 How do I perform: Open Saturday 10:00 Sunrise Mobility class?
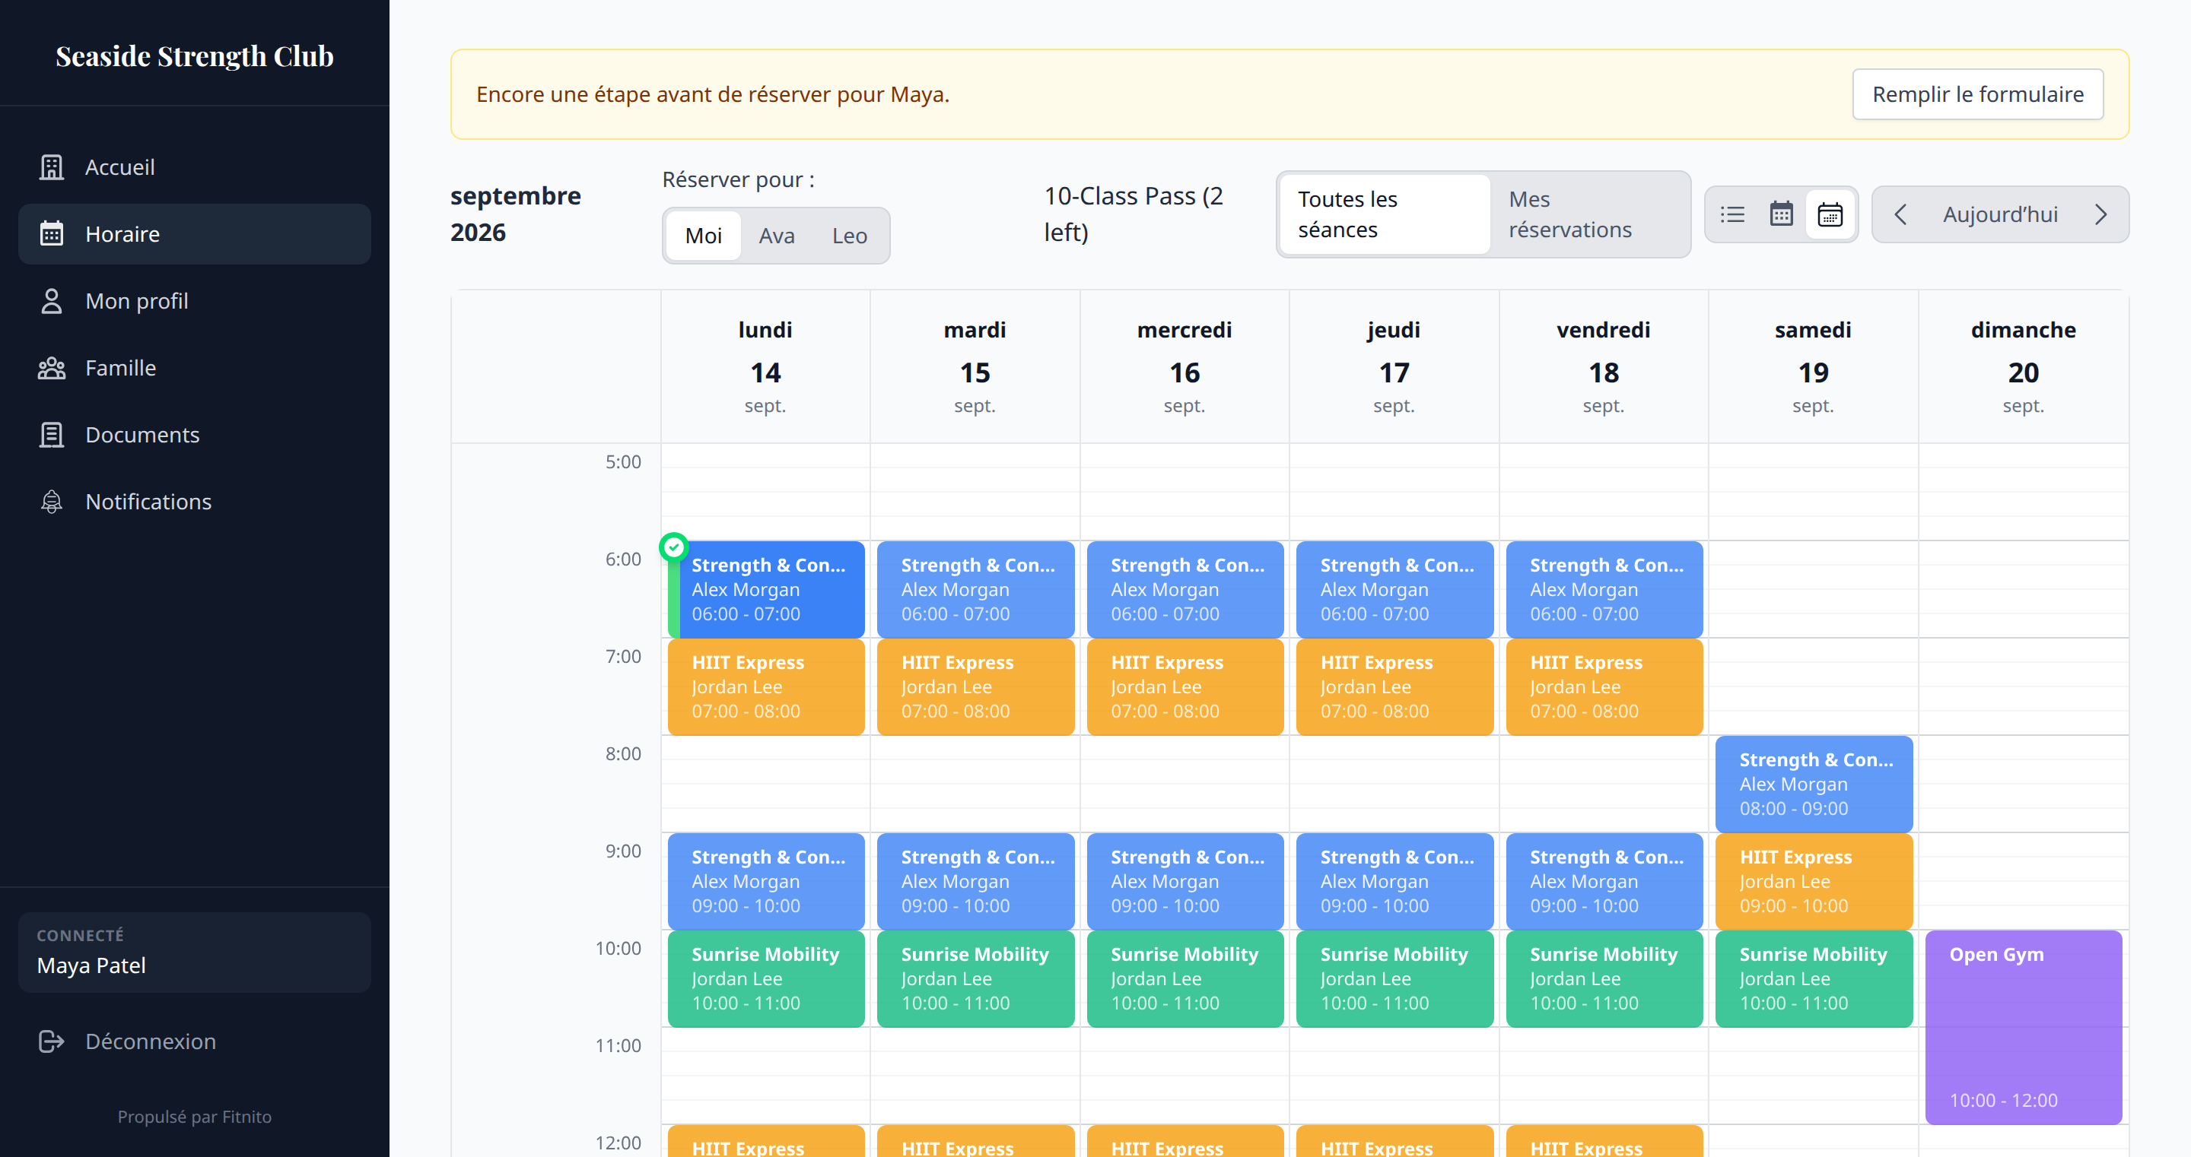click(x=1814, y=979)
